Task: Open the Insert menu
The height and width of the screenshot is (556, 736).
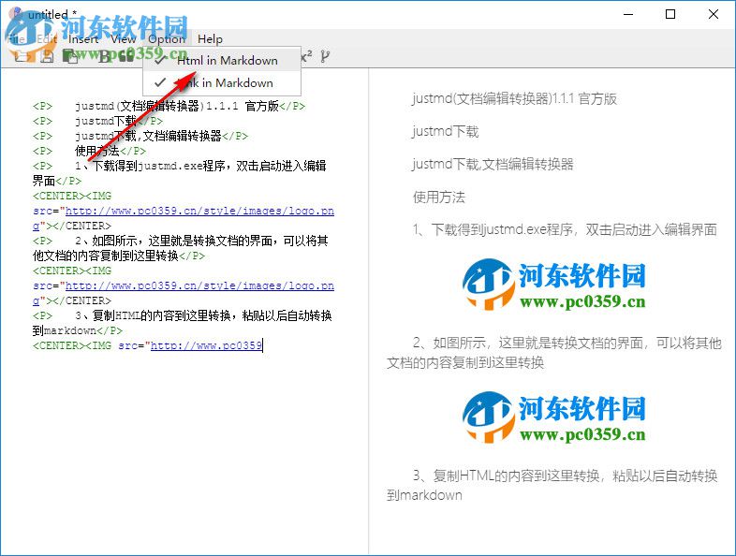Action: (x=83, y=39)
